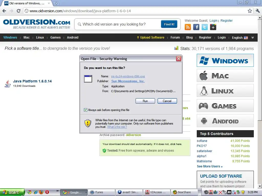Click the system tray yellow shield icon
Screen dimensions: 262x196
click(243, 192)
